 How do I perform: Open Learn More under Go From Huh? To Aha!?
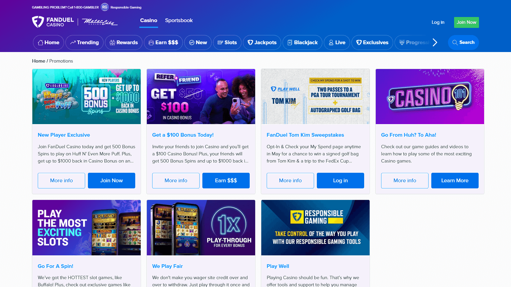(455, 181)
